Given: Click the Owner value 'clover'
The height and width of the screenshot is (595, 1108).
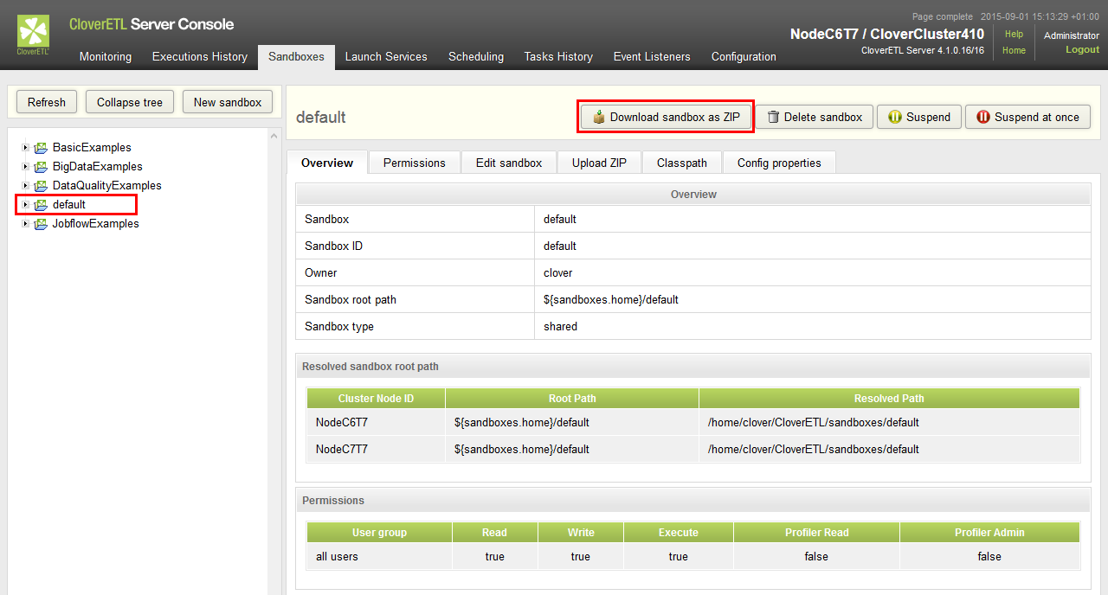Looking at the screenshot, I should point(557,273).
